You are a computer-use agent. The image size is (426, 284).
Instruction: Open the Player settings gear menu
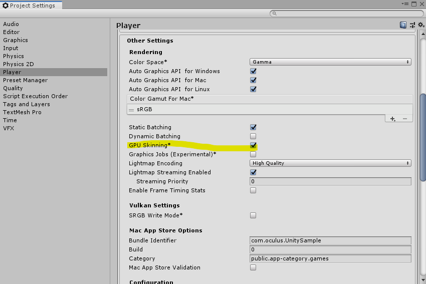(x=421, y=25)
